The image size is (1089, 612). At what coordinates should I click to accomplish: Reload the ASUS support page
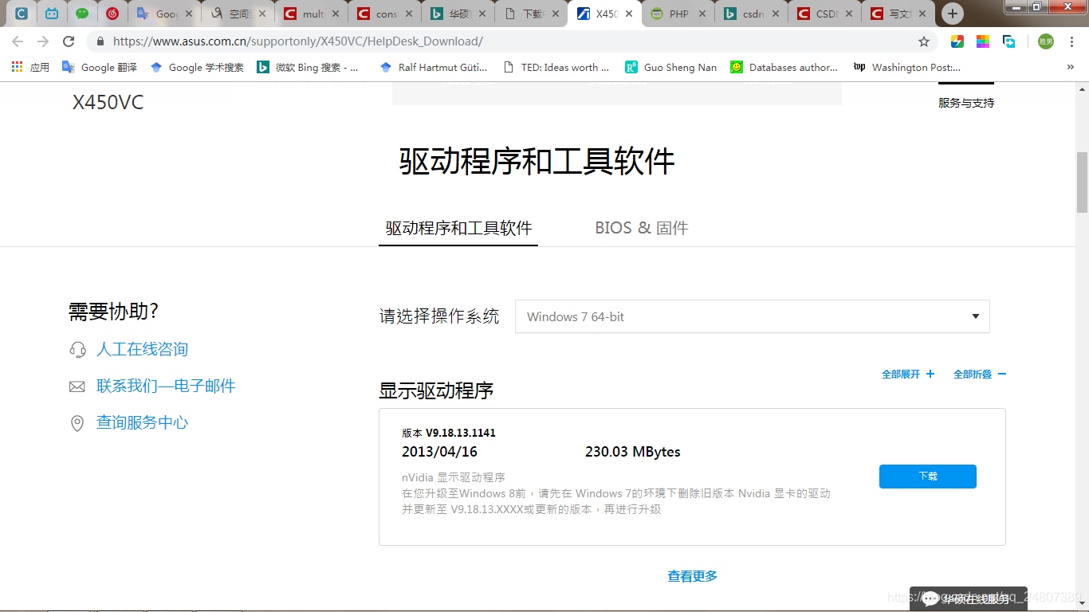[x=69, y=41]
